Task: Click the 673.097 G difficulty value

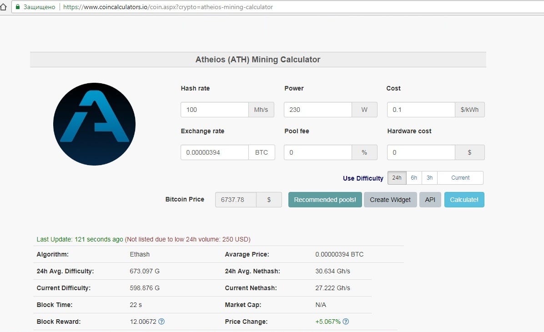Action: click(x=145, y=272)
